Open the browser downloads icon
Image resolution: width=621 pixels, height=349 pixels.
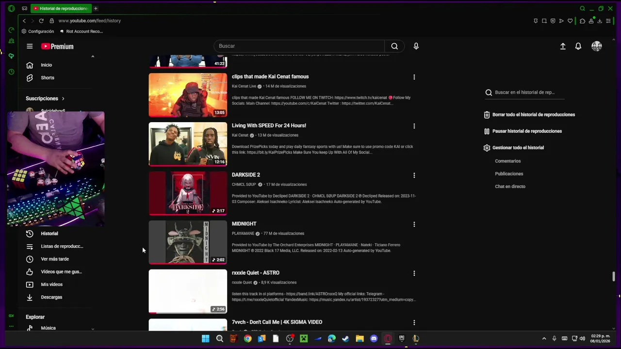(x=600, y=21)
